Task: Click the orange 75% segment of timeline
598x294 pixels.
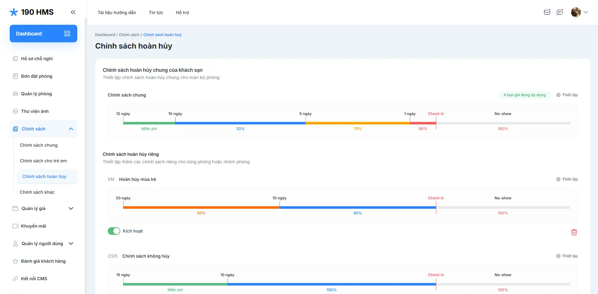Action: click(x=357, y=123)
